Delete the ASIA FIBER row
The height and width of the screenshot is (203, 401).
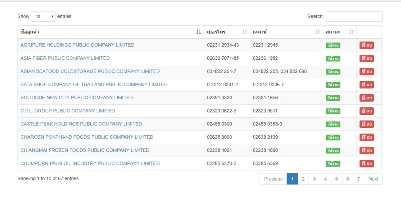tap(367, 58)
